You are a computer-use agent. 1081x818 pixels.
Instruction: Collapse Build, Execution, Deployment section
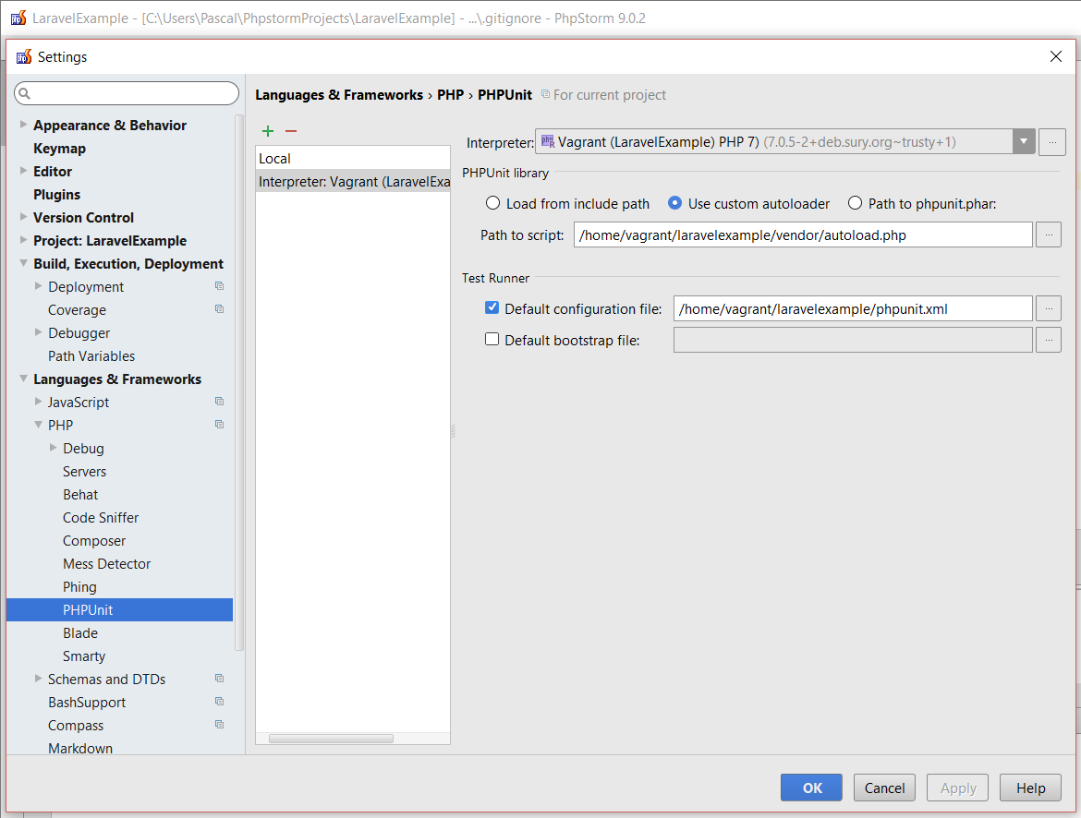tap(23, 263)
